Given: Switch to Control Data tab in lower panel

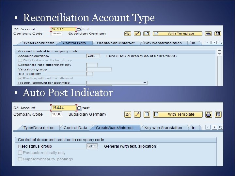Looking at the screenshot, I should pyautogui.click(x=75, y=128).
